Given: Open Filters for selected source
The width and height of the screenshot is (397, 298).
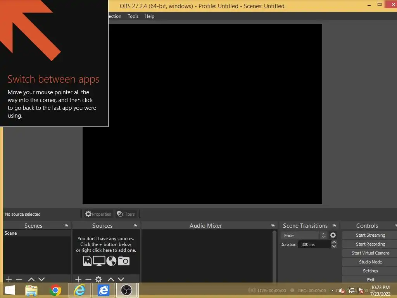Looking at the screenshot, I should click(x=126, y=214).
